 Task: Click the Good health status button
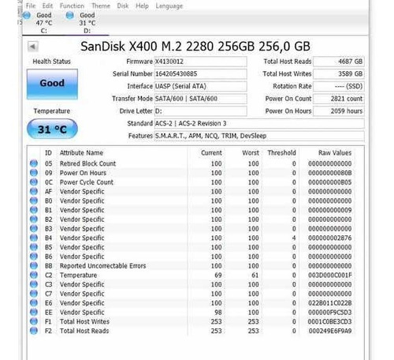pos(52,84)
